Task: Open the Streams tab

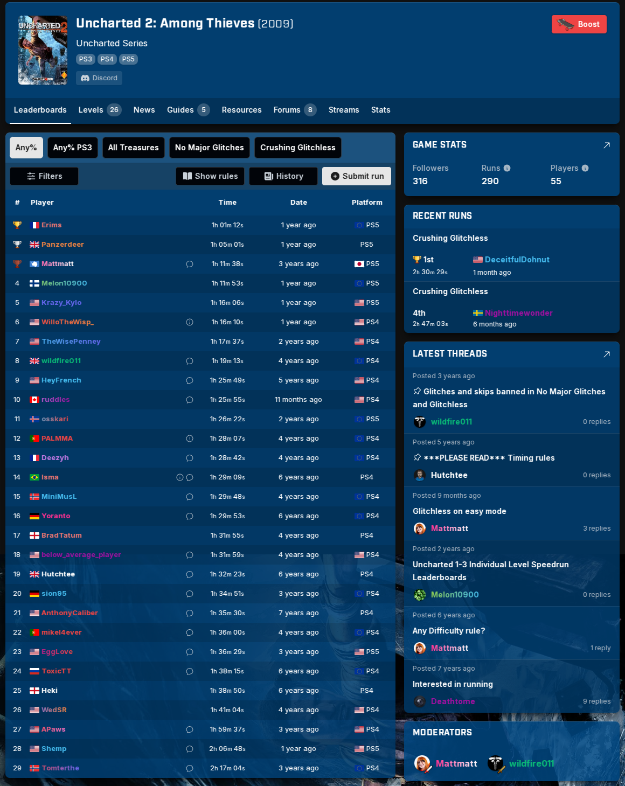Action: click(x=344, y=110)
